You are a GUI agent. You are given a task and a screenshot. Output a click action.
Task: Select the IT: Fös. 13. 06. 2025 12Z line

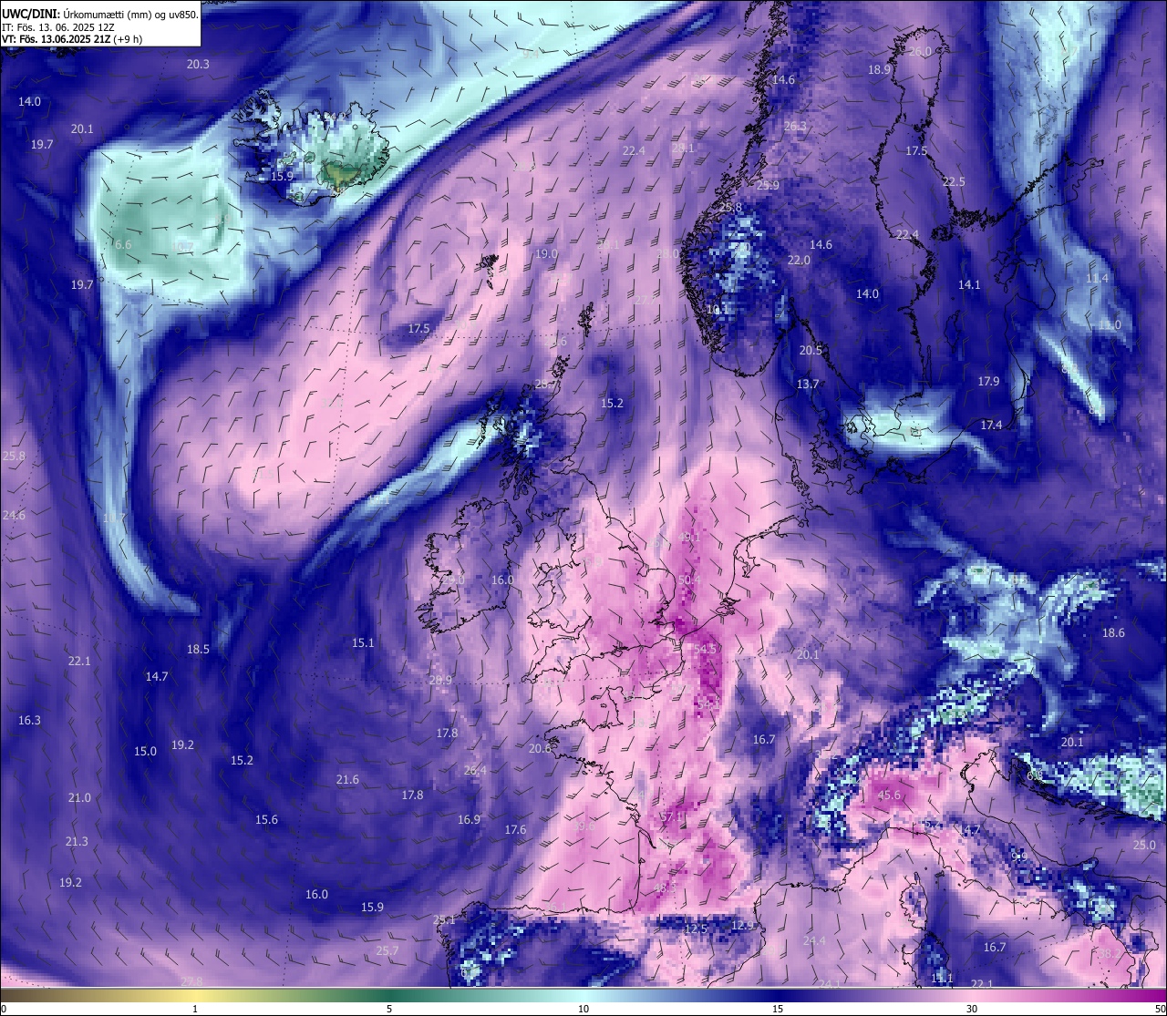pyautogui.click(x=57, y=27)
